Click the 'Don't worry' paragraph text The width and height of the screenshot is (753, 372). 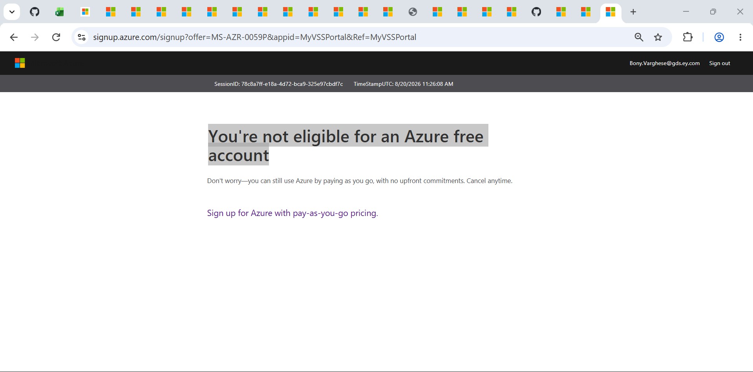click(360, 181)
